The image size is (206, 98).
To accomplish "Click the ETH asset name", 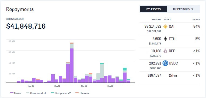I will coord(172,39).
